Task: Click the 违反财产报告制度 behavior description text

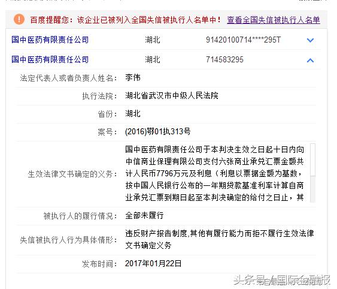Action: tap(220, 239)
